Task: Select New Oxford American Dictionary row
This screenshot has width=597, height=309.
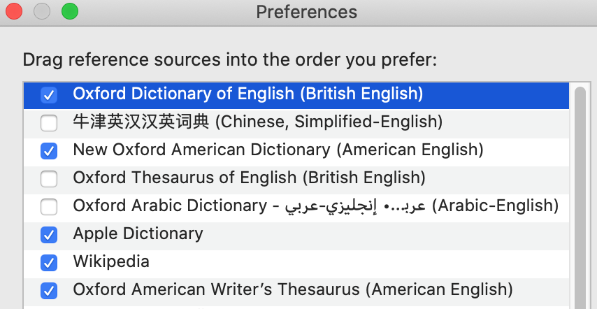Action: 278,150
